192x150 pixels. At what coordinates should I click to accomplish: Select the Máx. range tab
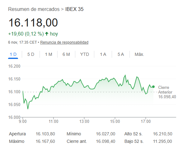coord(139,54)
